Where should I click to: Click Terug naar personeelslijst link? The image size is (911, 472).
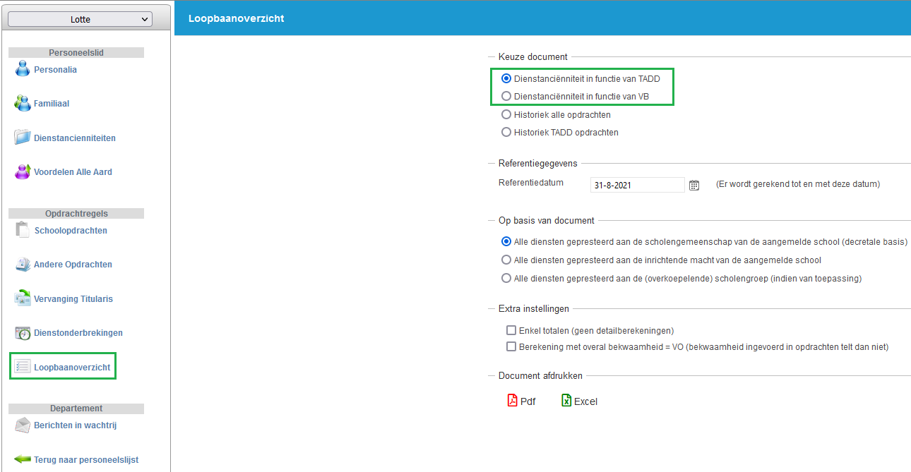(86, 460)
